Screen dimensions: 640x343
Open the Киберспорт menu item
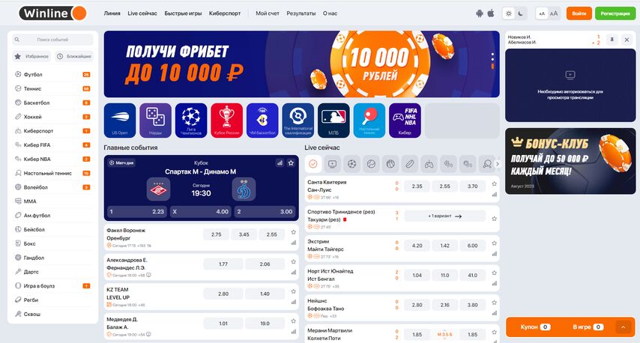coord(225,13)
